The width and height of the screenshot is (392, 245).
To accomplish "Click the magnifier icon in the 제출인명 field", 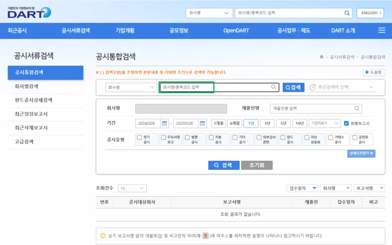I will point(357,108).
